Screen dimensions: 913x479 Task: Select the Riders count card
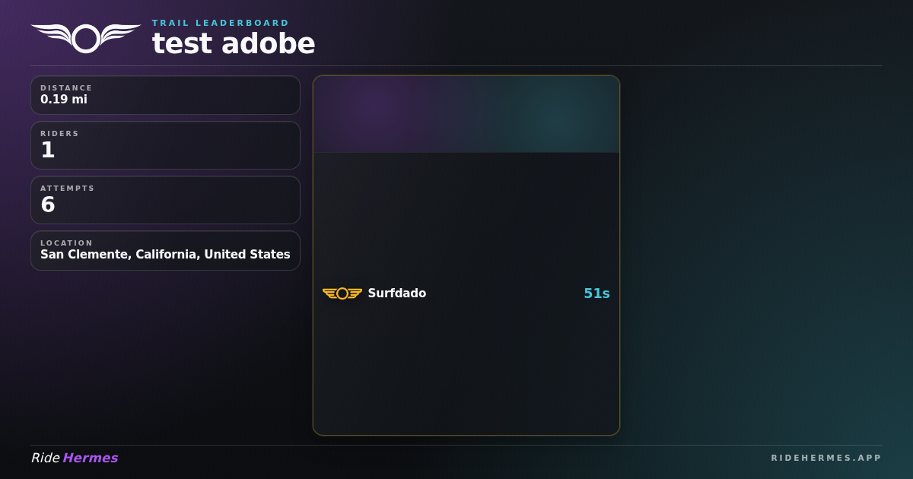(x=165, y=145)
